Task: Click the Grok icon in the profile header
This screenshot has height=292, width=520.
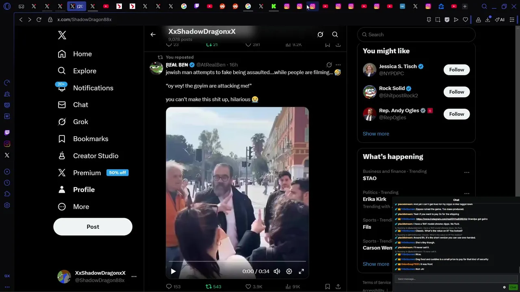Action: (320, 34)
